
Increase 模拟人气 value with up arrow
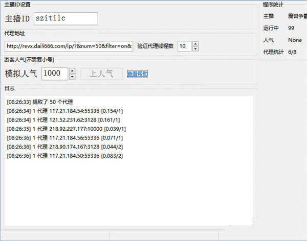click(72, 71)
